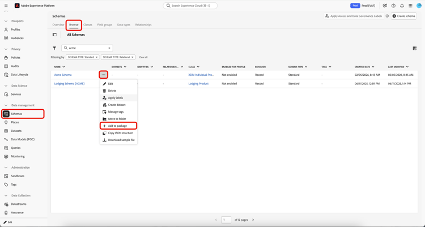Toggle the folder side panel icon
This screenshot has height=227, width=425.
[54, 35]
